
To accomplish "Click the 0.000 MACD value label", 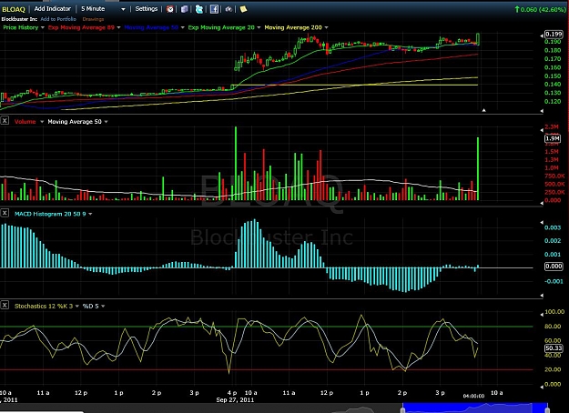I will (x=554, y=267).
